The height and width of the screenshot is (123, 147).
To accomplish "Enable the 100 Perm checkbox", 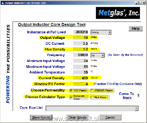I will tap(71, 91).
